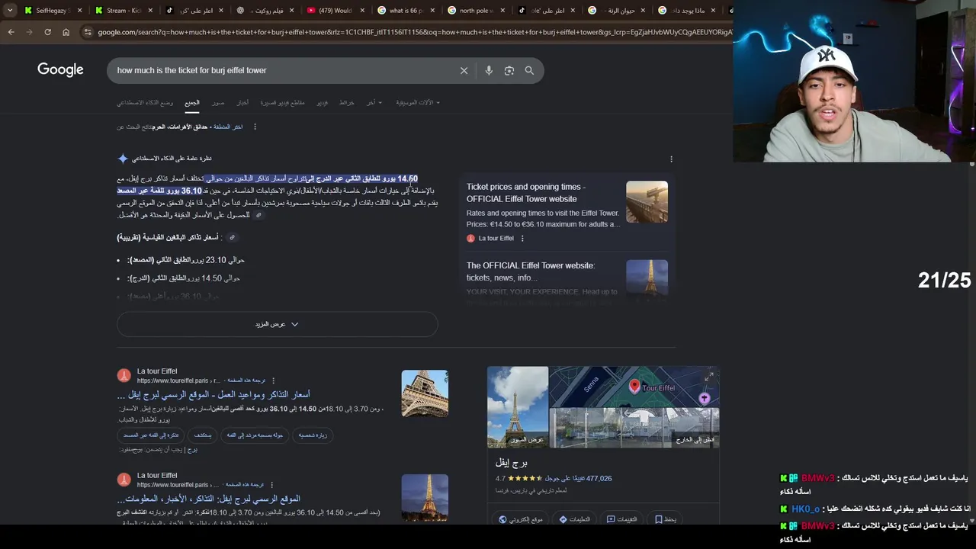Select the 'خرائط' Maps filter
976x549 pixels.
click(x=347, y=102)
